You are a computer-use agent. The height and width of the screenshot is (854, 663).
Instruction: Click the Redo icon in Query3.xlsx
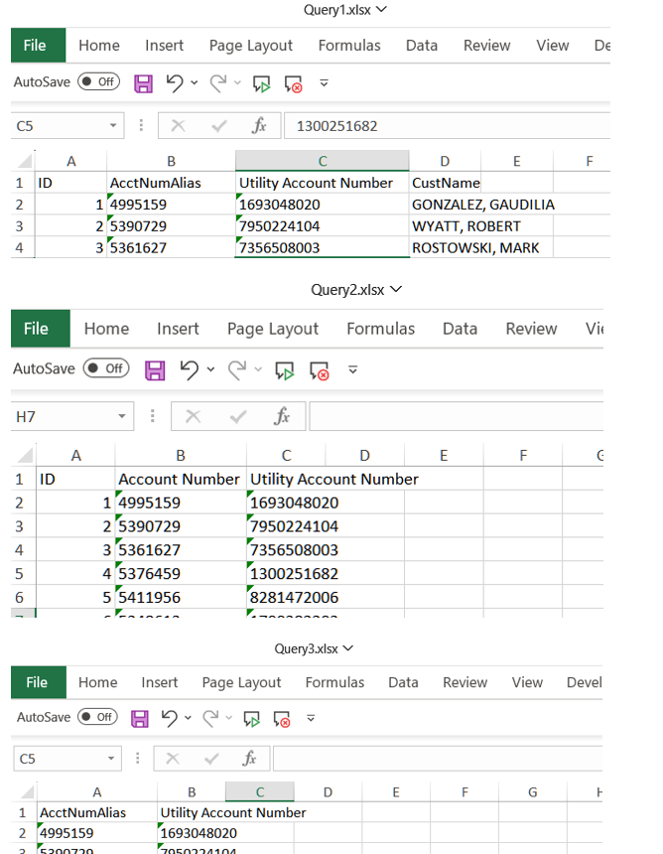tap(210, 718)
